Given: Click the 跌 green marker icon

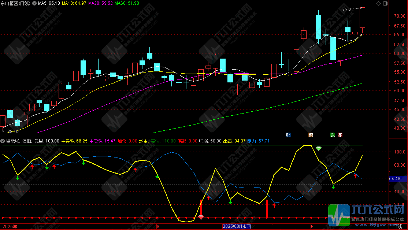Looking at the screenshot, I should click(x=333, y=135).
